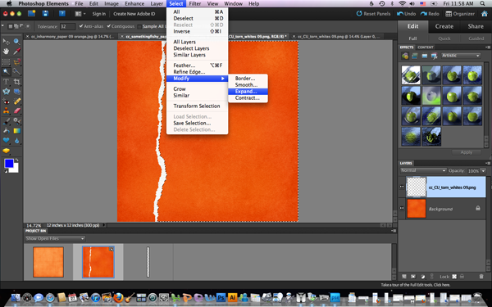Open the Normal blend mode dropdown

point(423,170)
